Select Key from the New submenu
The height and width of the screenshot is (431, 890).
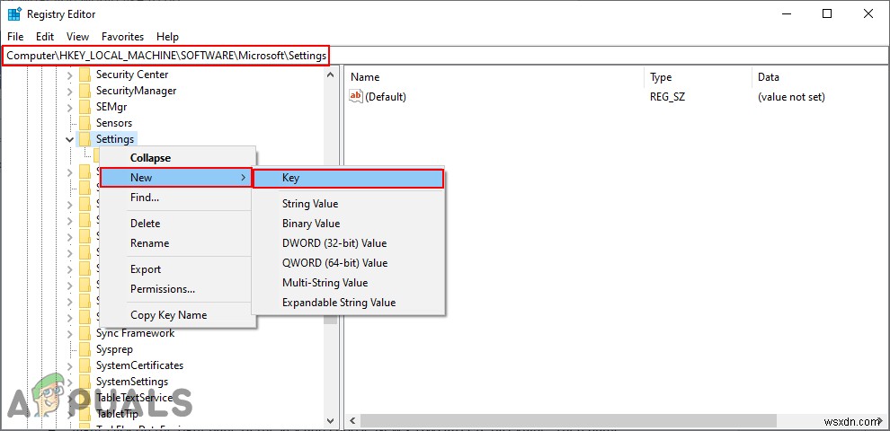pyautogui.click(x=347, y=178)
